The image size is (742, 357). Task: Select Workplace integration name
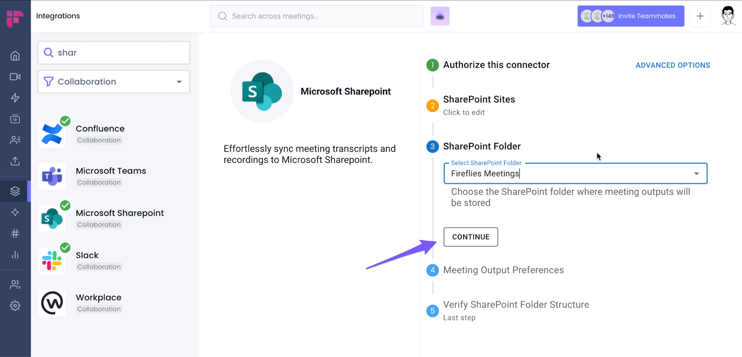pyautogui.click(x=99, y=297)
